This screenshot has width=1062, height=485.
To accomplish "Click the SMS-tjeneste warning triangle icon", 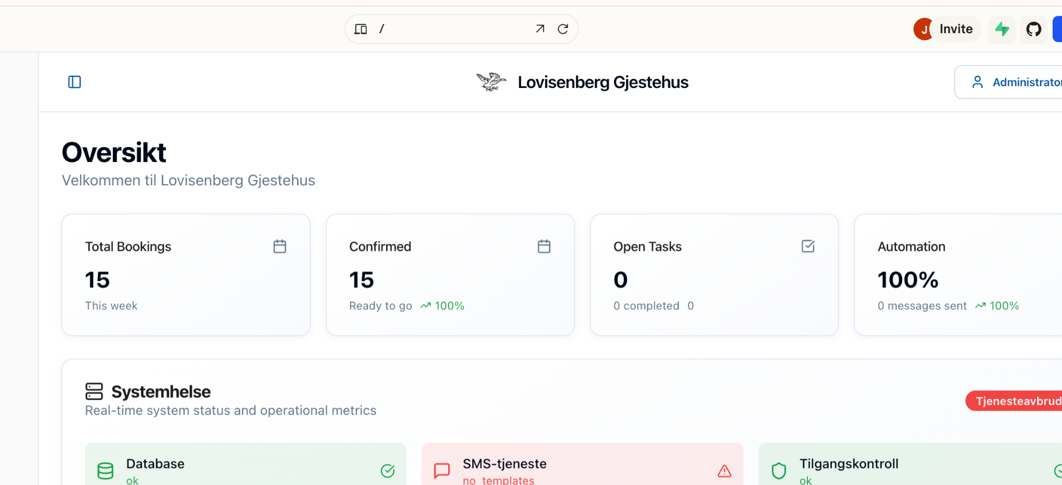I will coord(724,471).
